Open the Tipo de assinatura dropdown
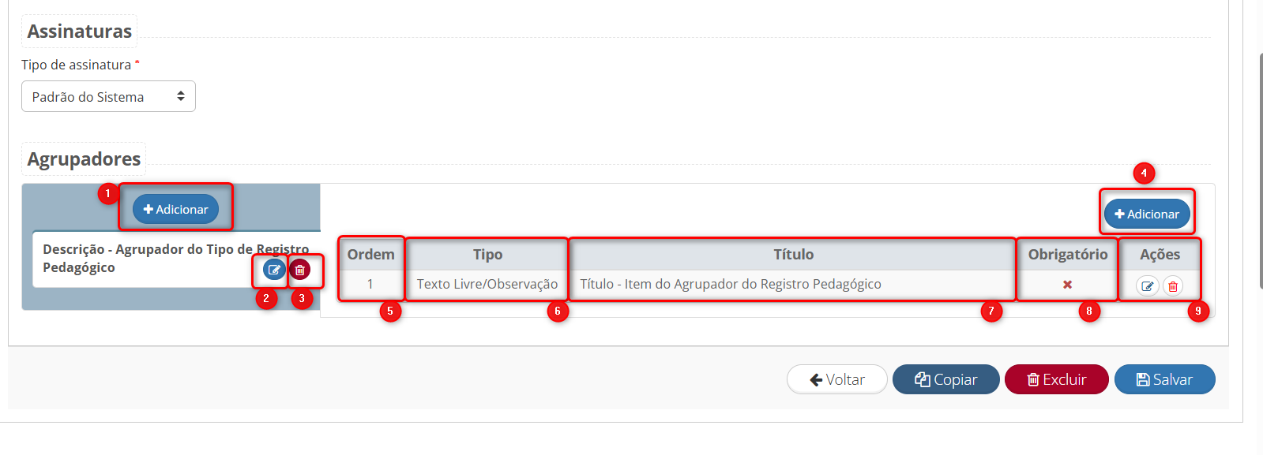The height and width of the screenshot is (455, 1263). [x=108, y=96]
